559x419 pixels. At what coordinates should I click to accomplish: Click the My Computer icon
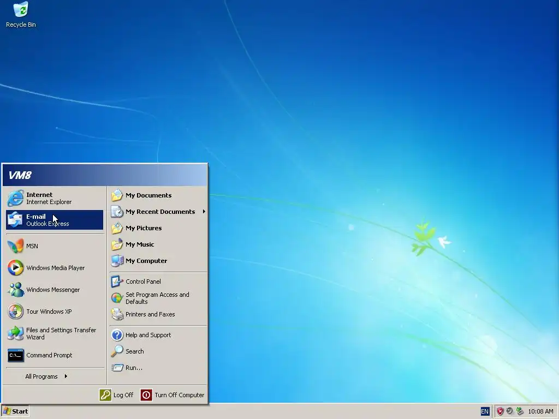117,261
